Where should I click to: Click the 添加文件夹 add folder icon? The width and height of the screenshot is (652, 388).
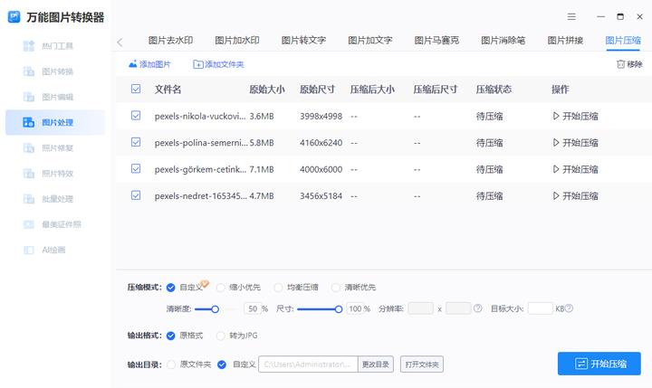[198, 64]
